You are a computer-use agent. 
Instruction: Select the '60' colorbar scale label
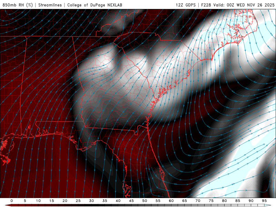click(171, 201)
